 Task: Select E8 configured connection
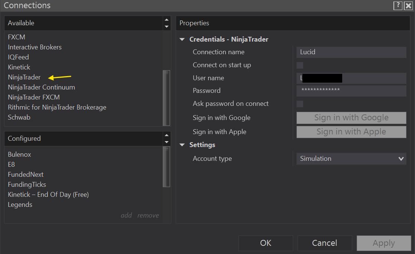[12, 165]
